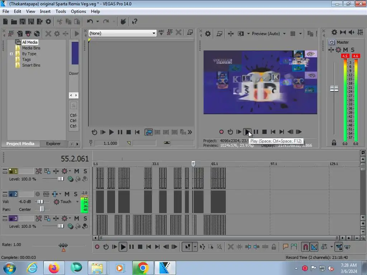Click the Save disk icon in toolbar

pos(23,22)
